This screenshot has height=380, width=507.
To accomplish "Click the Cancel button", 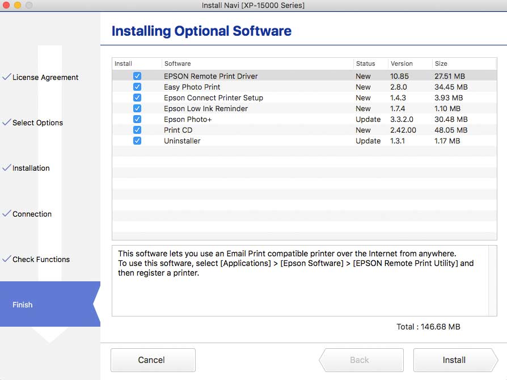I will point(153,360).
